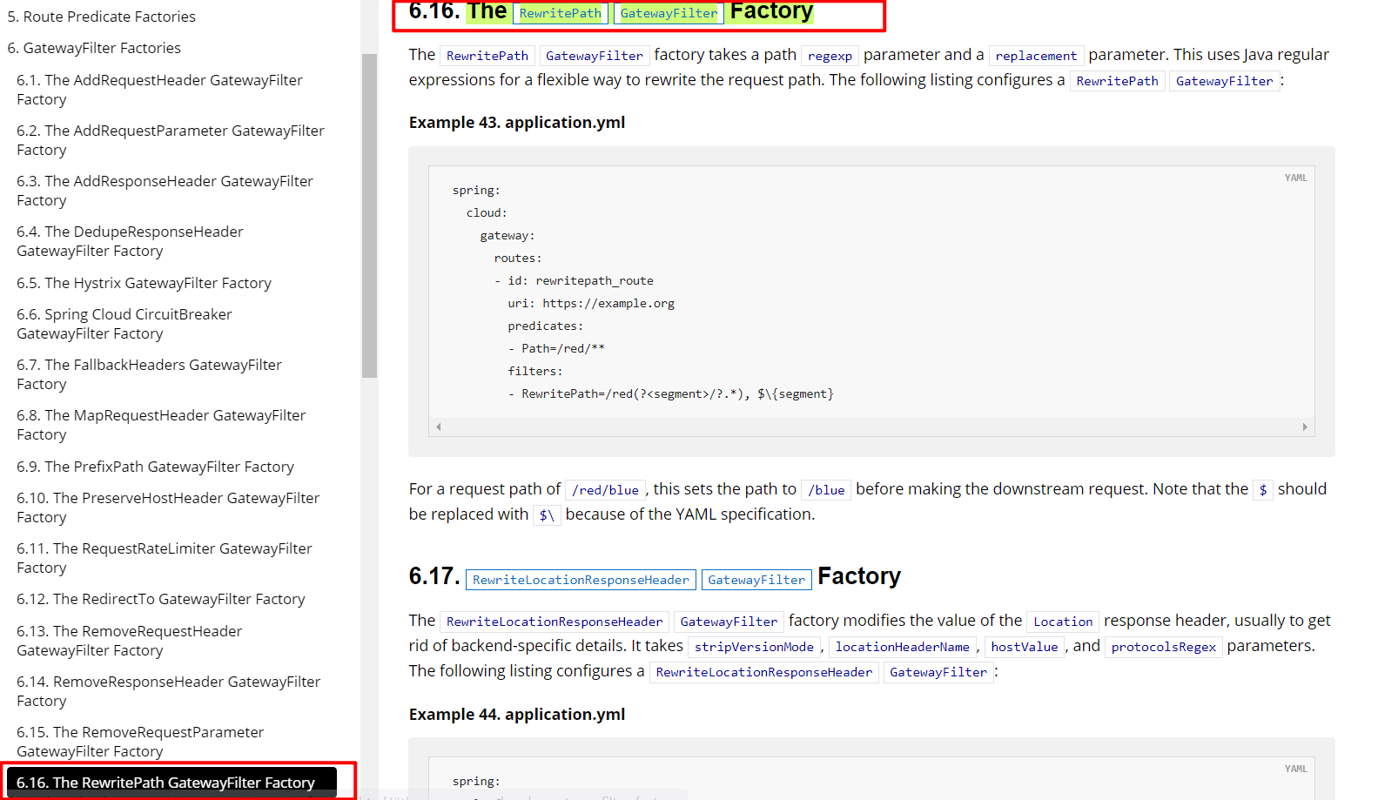Click the 'hostValue' parameter name
Image resolution: width=1378 pixels, height=800 pixels.
point(1025,647)
